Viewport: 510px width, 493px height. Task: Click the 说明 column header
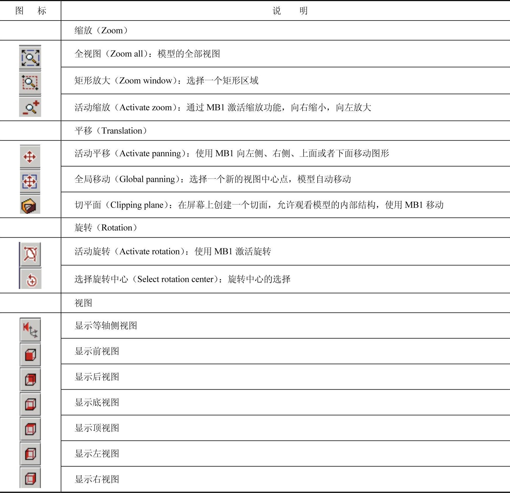(x=290, y=11)
